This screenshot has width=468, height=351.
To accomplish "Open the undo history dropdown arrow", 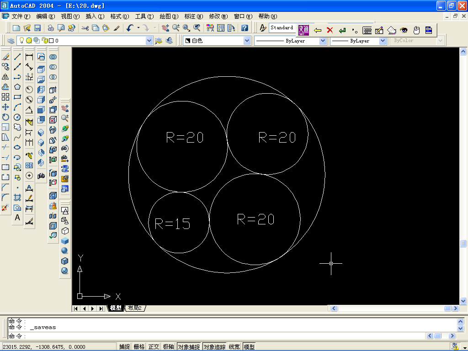I will 138,28.
